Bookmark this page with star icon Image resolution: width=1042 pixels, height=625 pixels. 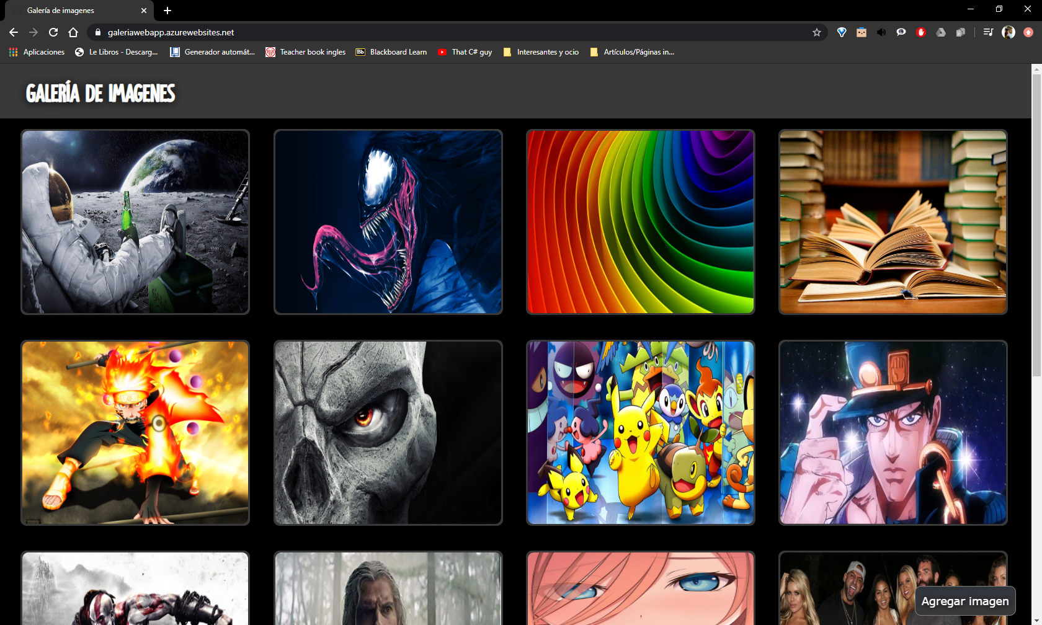pyautogui.click(x=817, y=32)
